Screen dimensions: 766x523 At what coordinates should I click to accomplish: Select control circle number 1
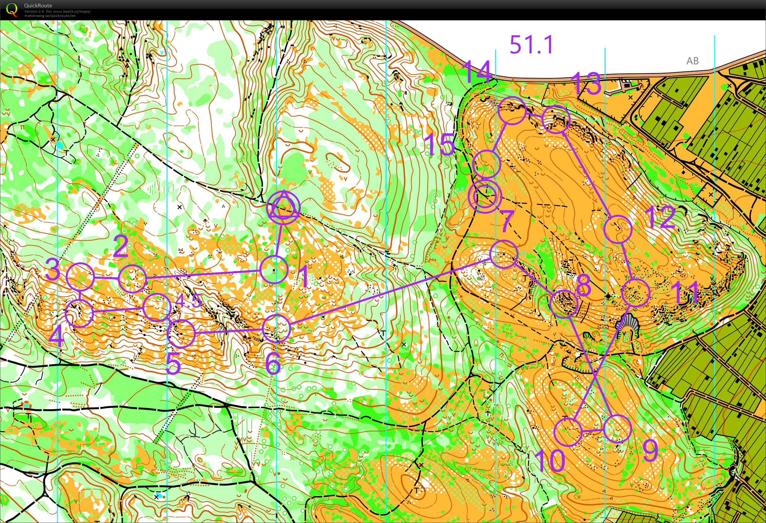tap(274, 270)
